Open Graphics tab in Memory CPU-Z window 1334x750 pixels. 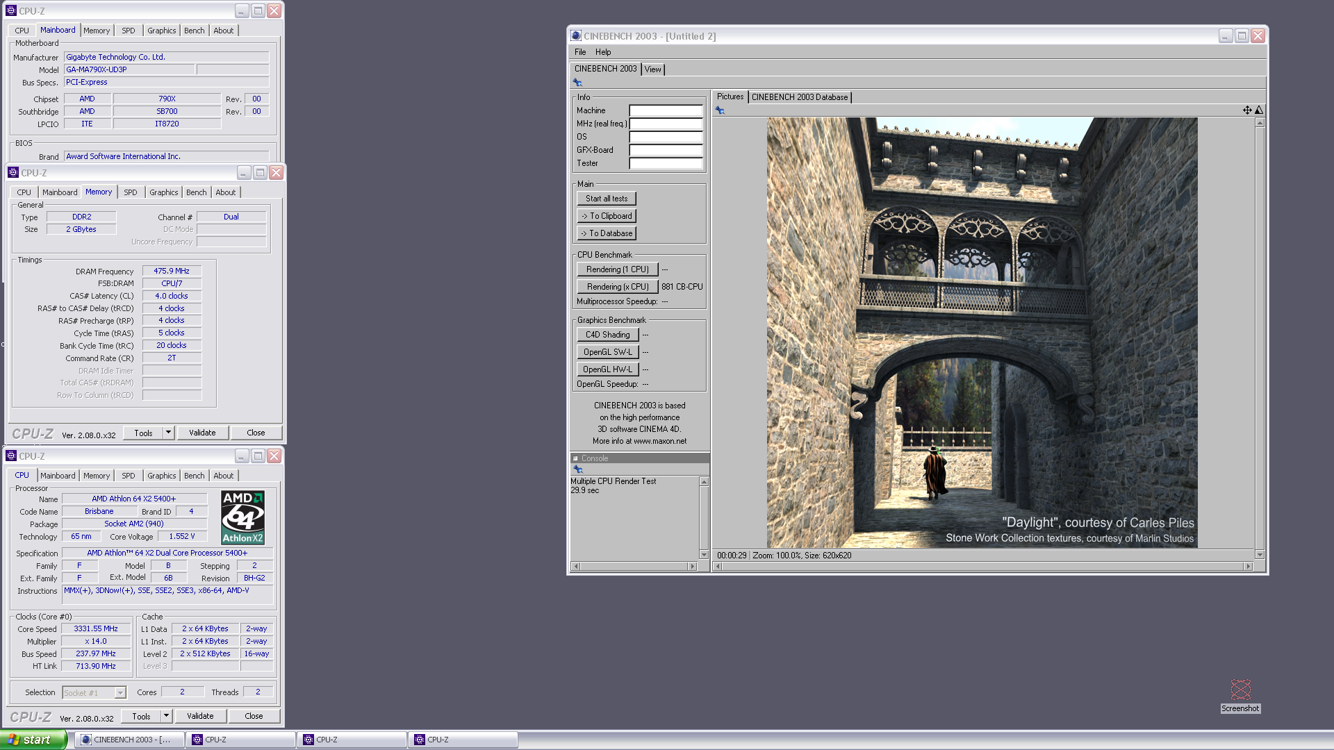coord(164,192)
